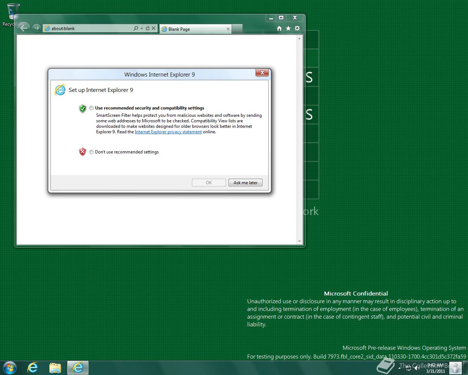This screenshot has width=468, height=375.
Task: Click the red shield not-recommended icon
Action: click(83, 152)
